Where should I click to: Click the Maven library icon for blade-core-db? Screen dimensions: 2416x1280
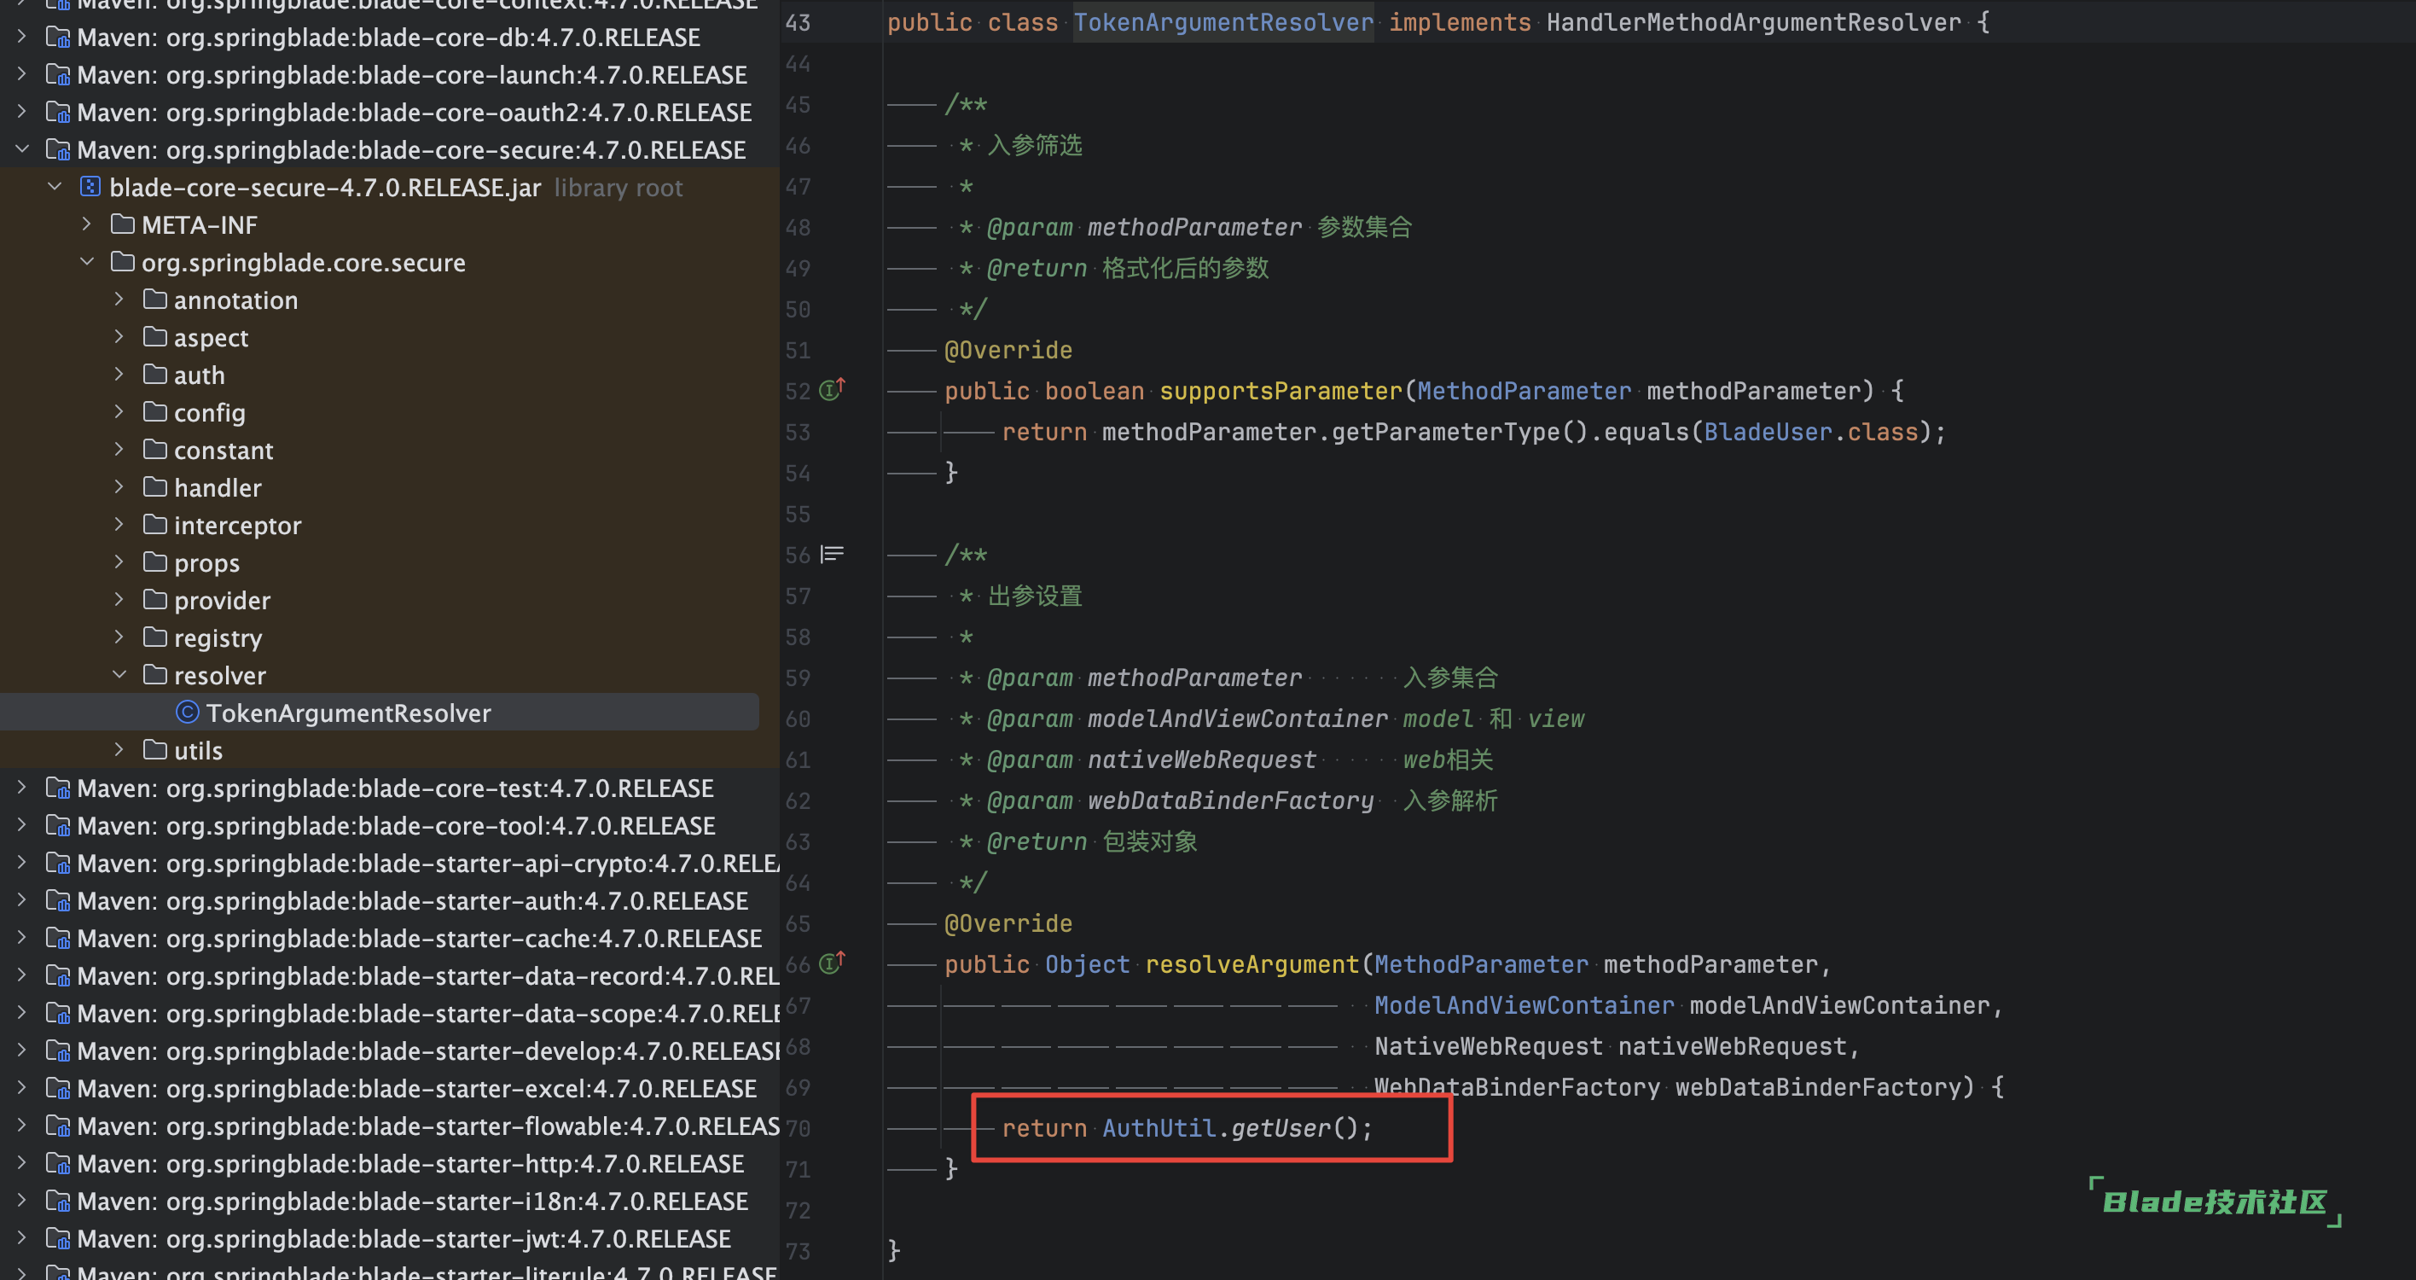click(x=58, y=38)
